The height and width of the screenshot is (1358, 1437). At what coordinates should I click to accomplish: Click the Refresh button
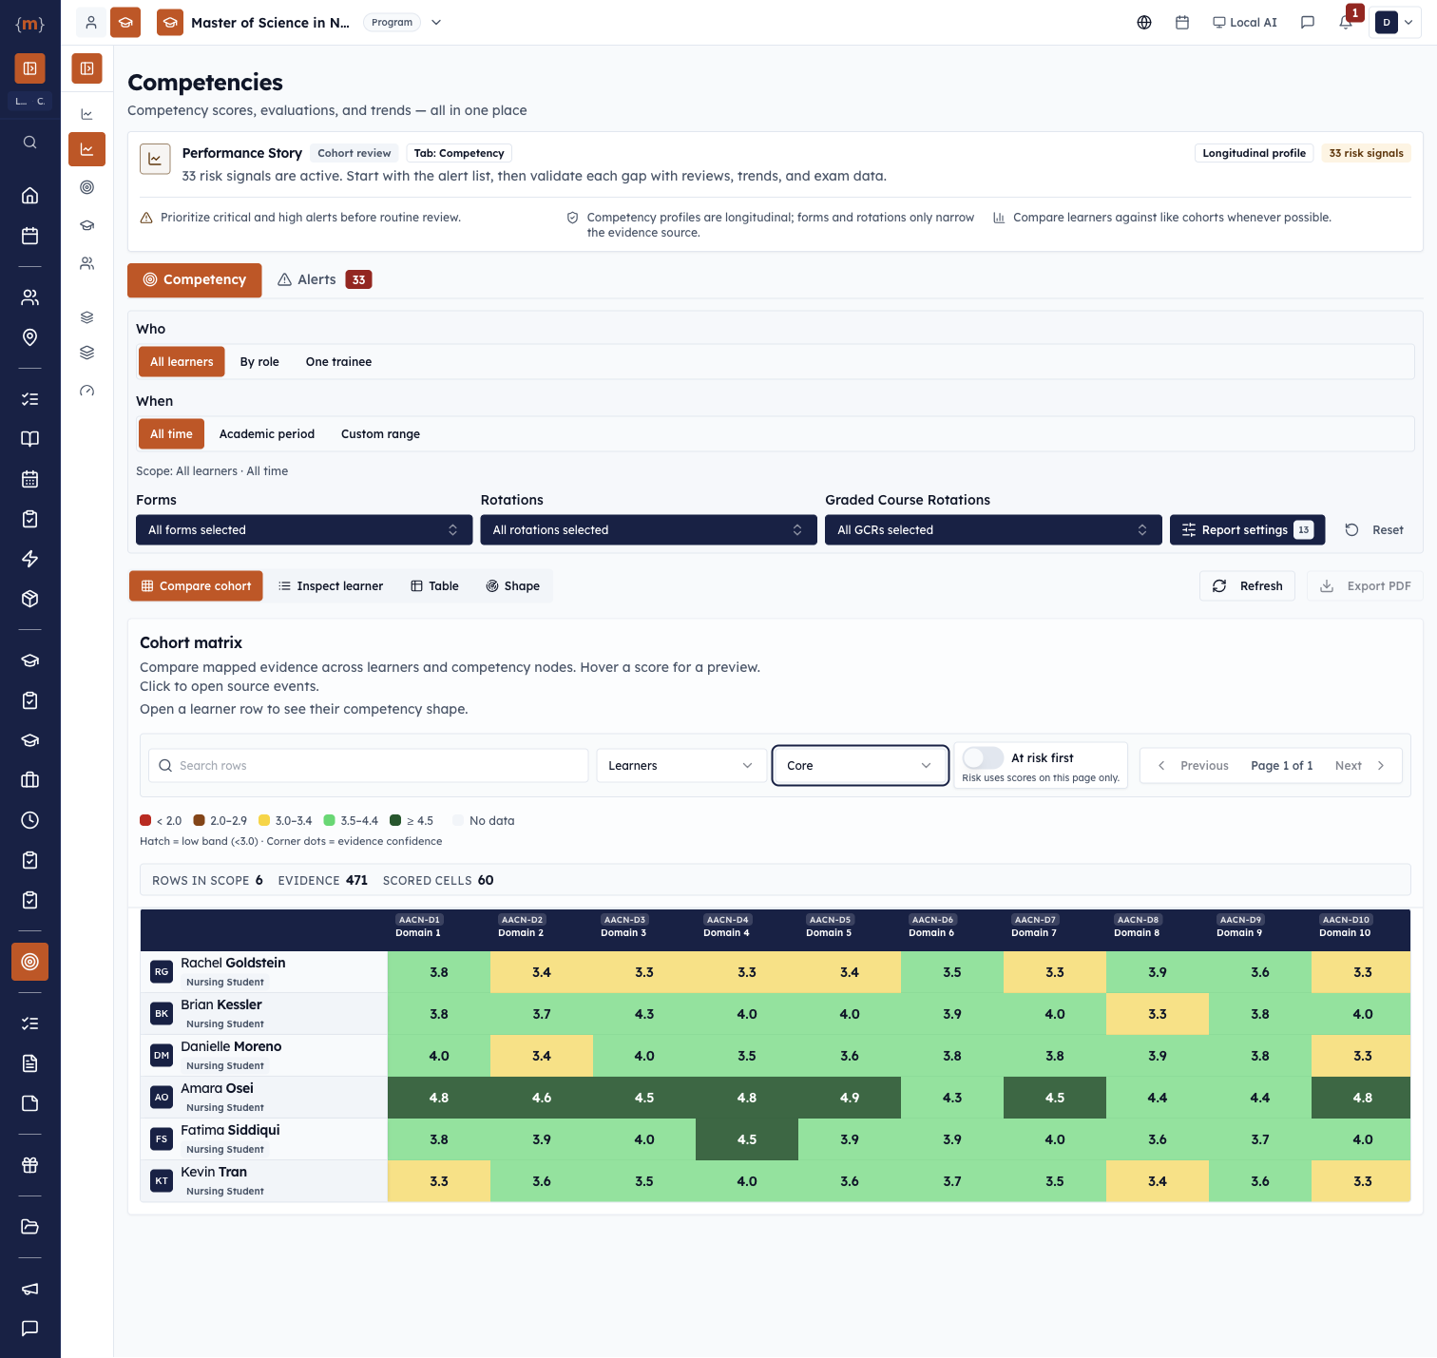tap(1247, 586)
